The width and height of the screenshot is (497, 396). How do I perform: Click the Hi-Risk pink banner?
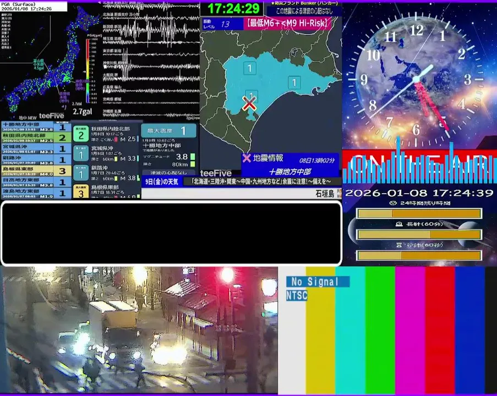click(288, 24)
